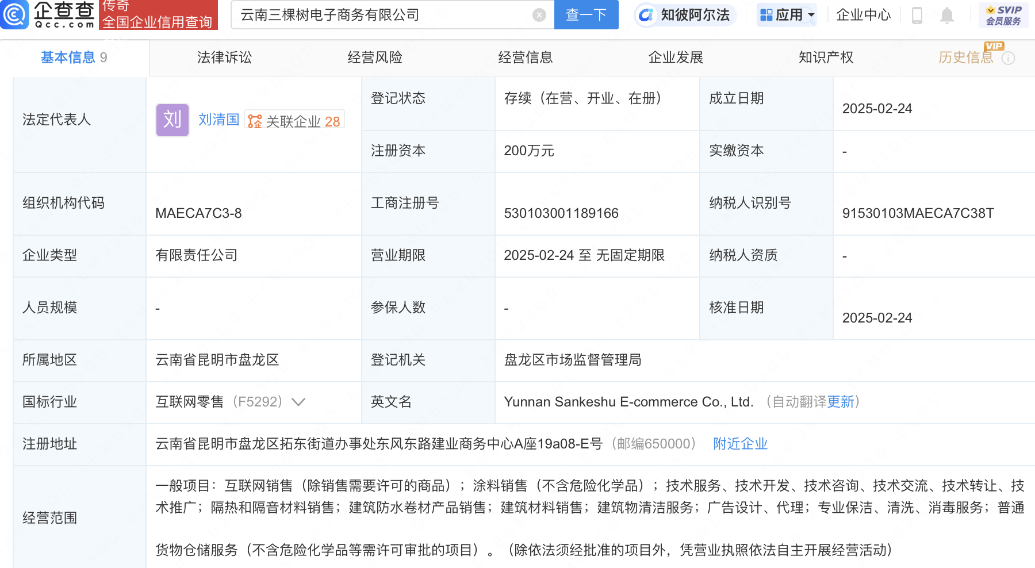Expand the 互联网零售 industry chevron
The width and height of the screenshot is (1035, 568).
click(x=298, y=402)
